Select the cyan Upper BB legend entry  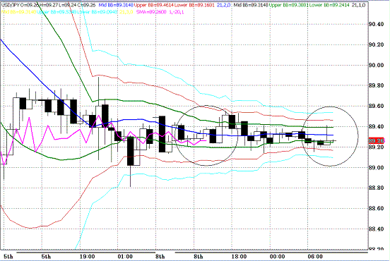(x=57, y=12)
